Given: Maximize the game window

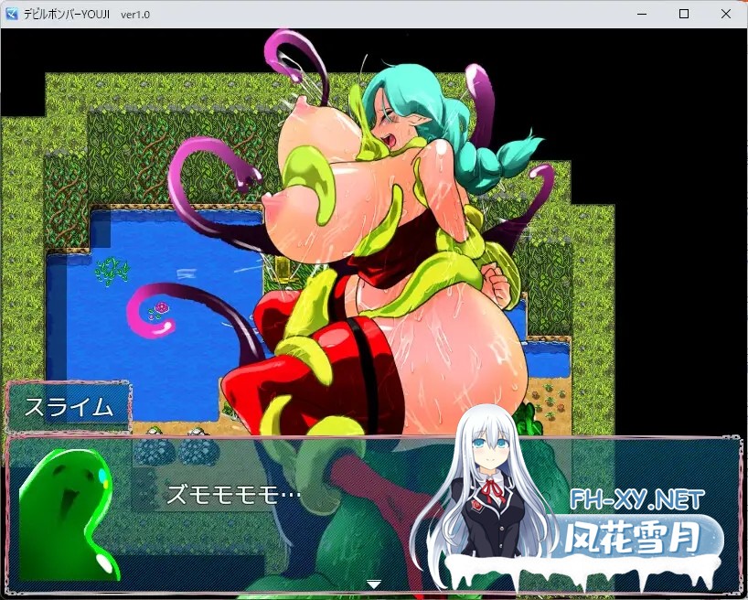Looking at the screenshot, I should click(x=682, y=13).
